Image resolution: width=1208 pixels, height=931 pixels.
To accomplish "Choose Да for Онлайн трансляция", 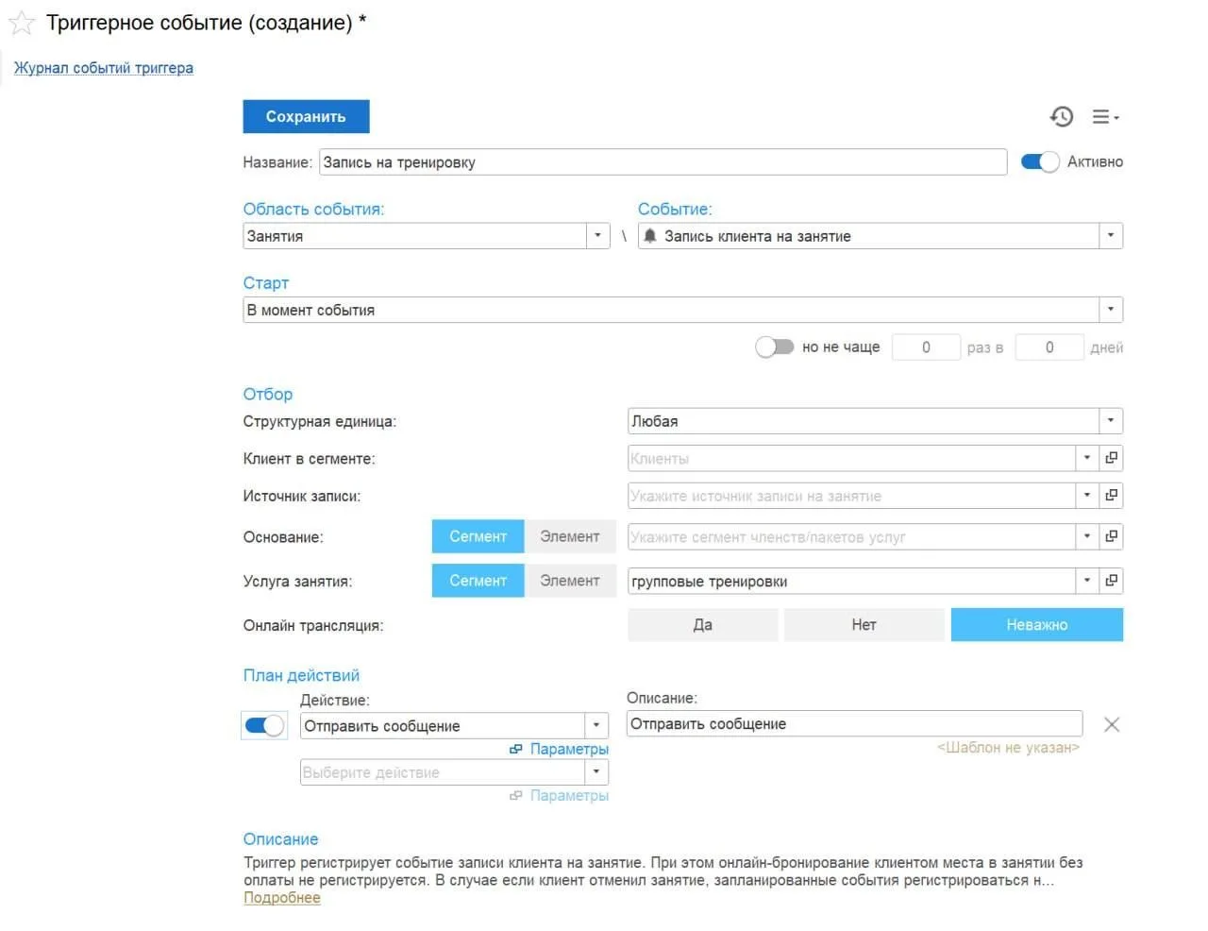I will tap(703, 625).
